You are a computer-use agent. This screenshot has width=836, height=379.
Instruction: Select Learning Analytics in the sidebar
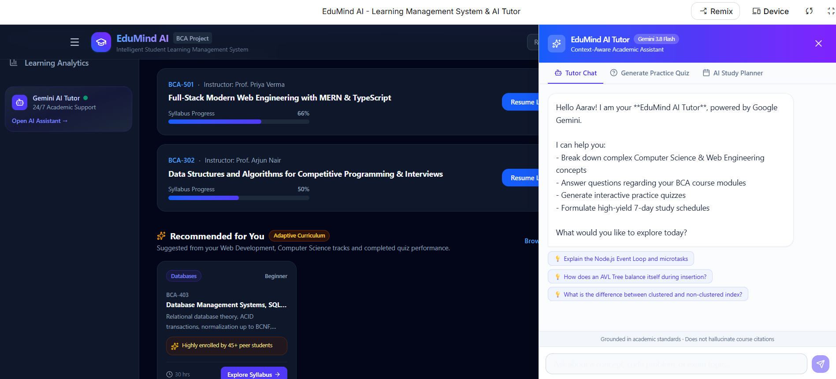click(56, 63)
